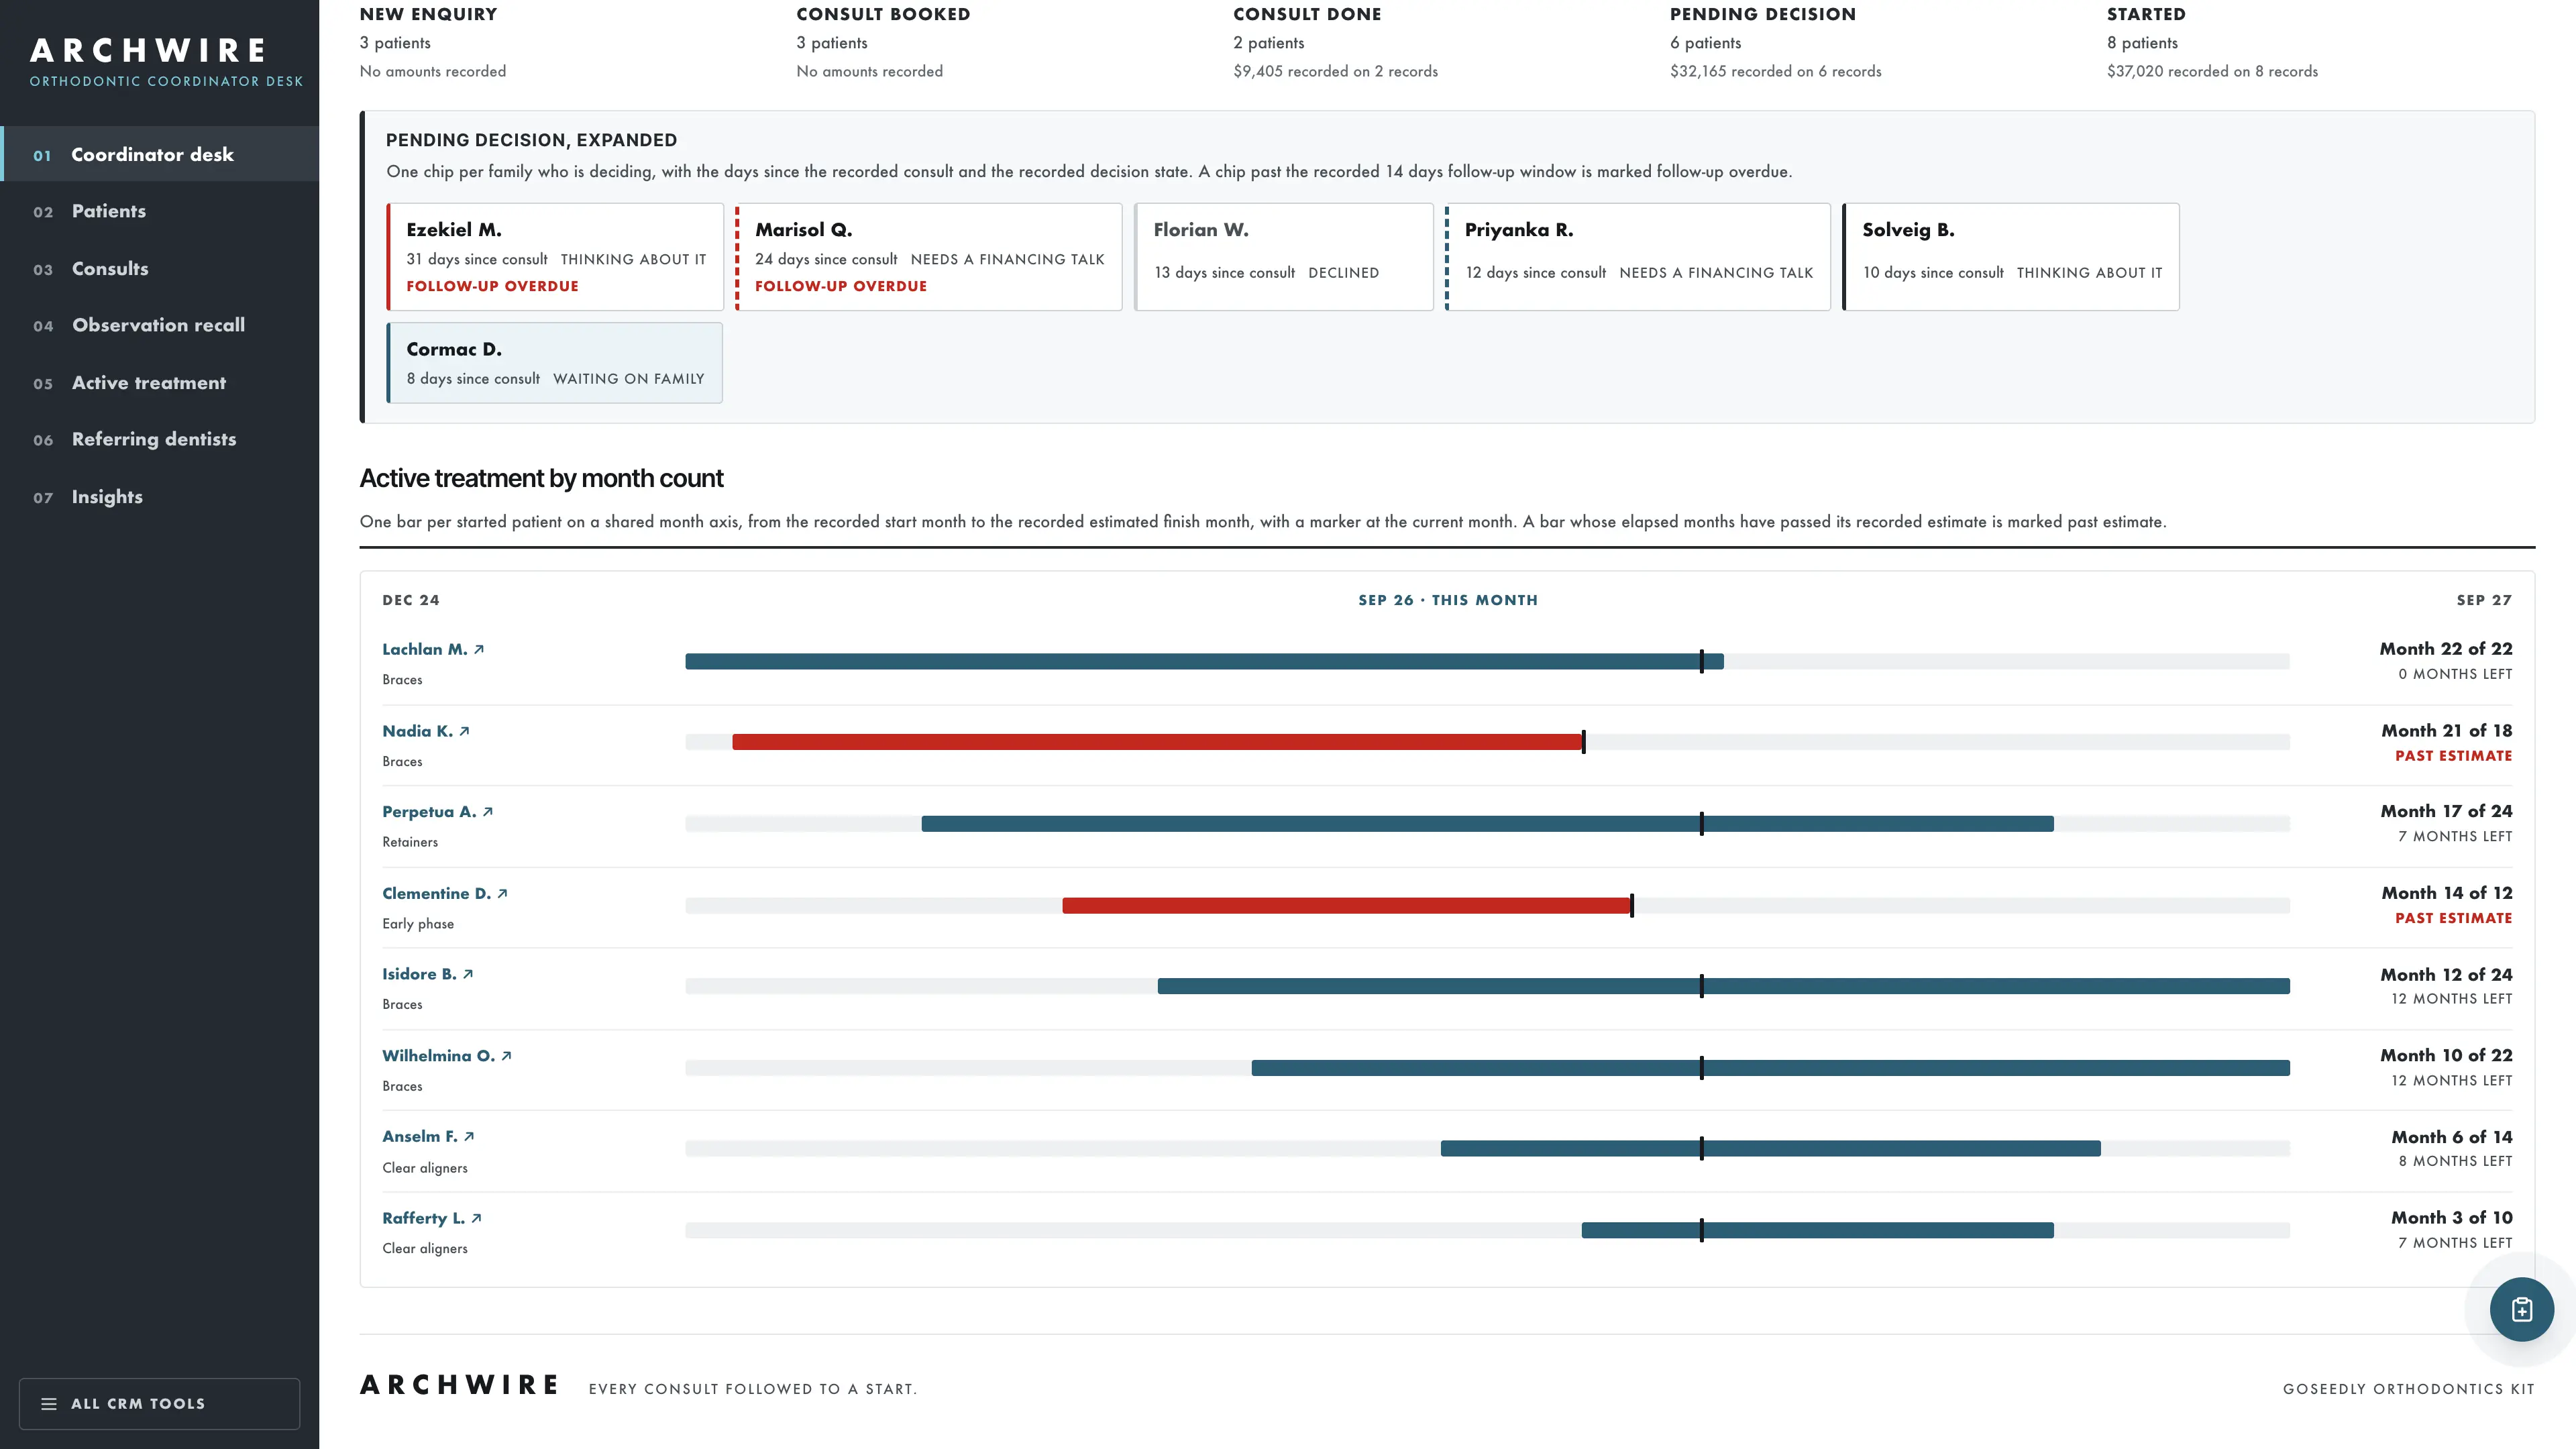Open the Coordinator desk nav item
Image resolution: width=2576 pixels, height=1449 pixels.
point(160,154)
